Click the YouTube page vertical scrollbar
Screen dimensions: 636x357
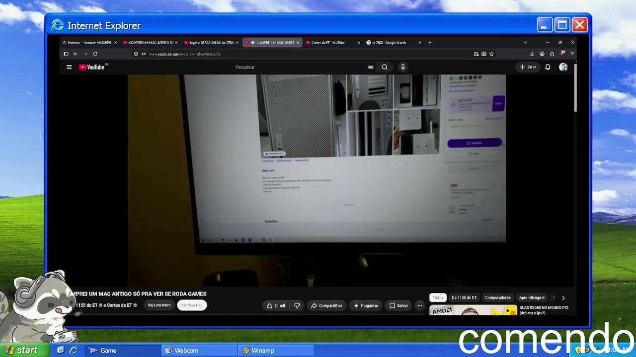(x=575, y=87)
